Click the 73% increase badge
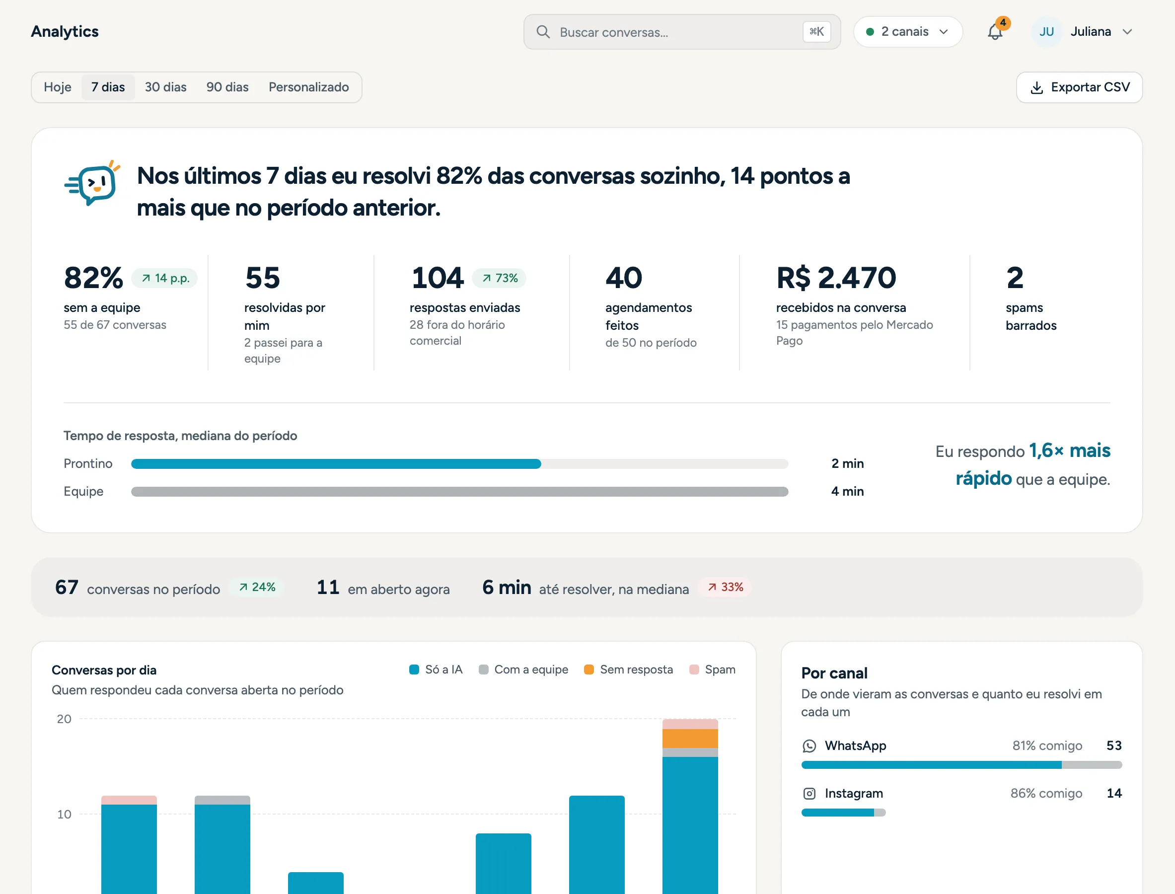Image resolution: width=1175 pixels, height=894 pixels. point(499,278)
